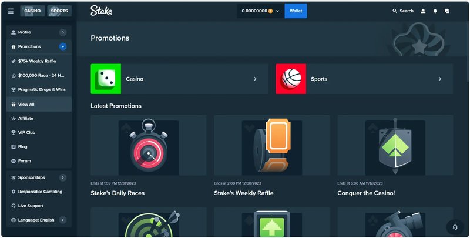Open Stake's Daily Races promotion thumbnail
470x238 pixels.
148,147
